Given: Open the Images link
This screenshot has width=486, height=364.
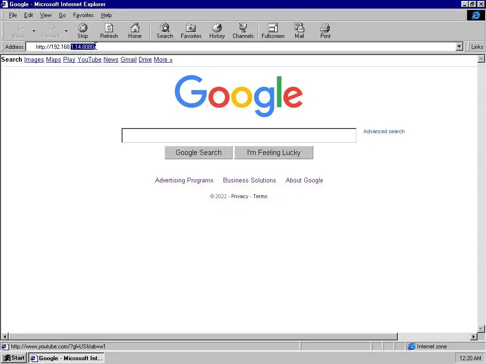Looking at the screenshot, I should click(34, 59).
